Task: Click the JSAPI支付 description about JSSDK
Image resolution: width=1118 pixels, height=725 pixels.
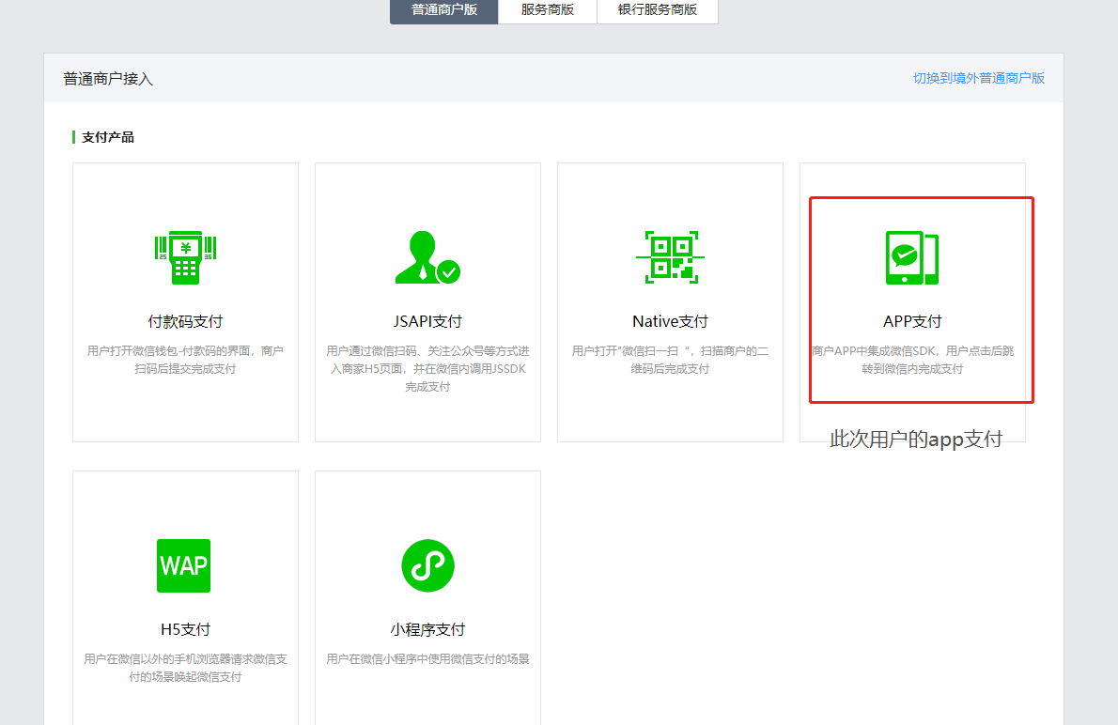Action: [427, 368]
